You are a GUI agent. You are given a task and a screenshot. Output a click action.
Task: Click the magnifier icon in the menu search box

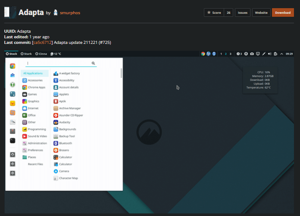(93, 63)
